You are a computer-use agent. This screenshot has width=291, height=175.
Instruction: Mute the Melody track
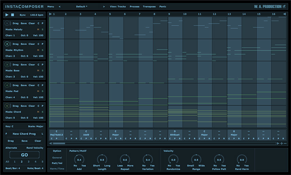click(x=38, y=30)
